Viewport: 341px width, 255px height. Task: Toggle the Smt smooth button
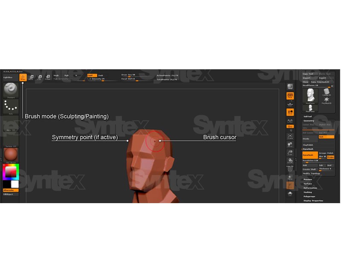327,137
